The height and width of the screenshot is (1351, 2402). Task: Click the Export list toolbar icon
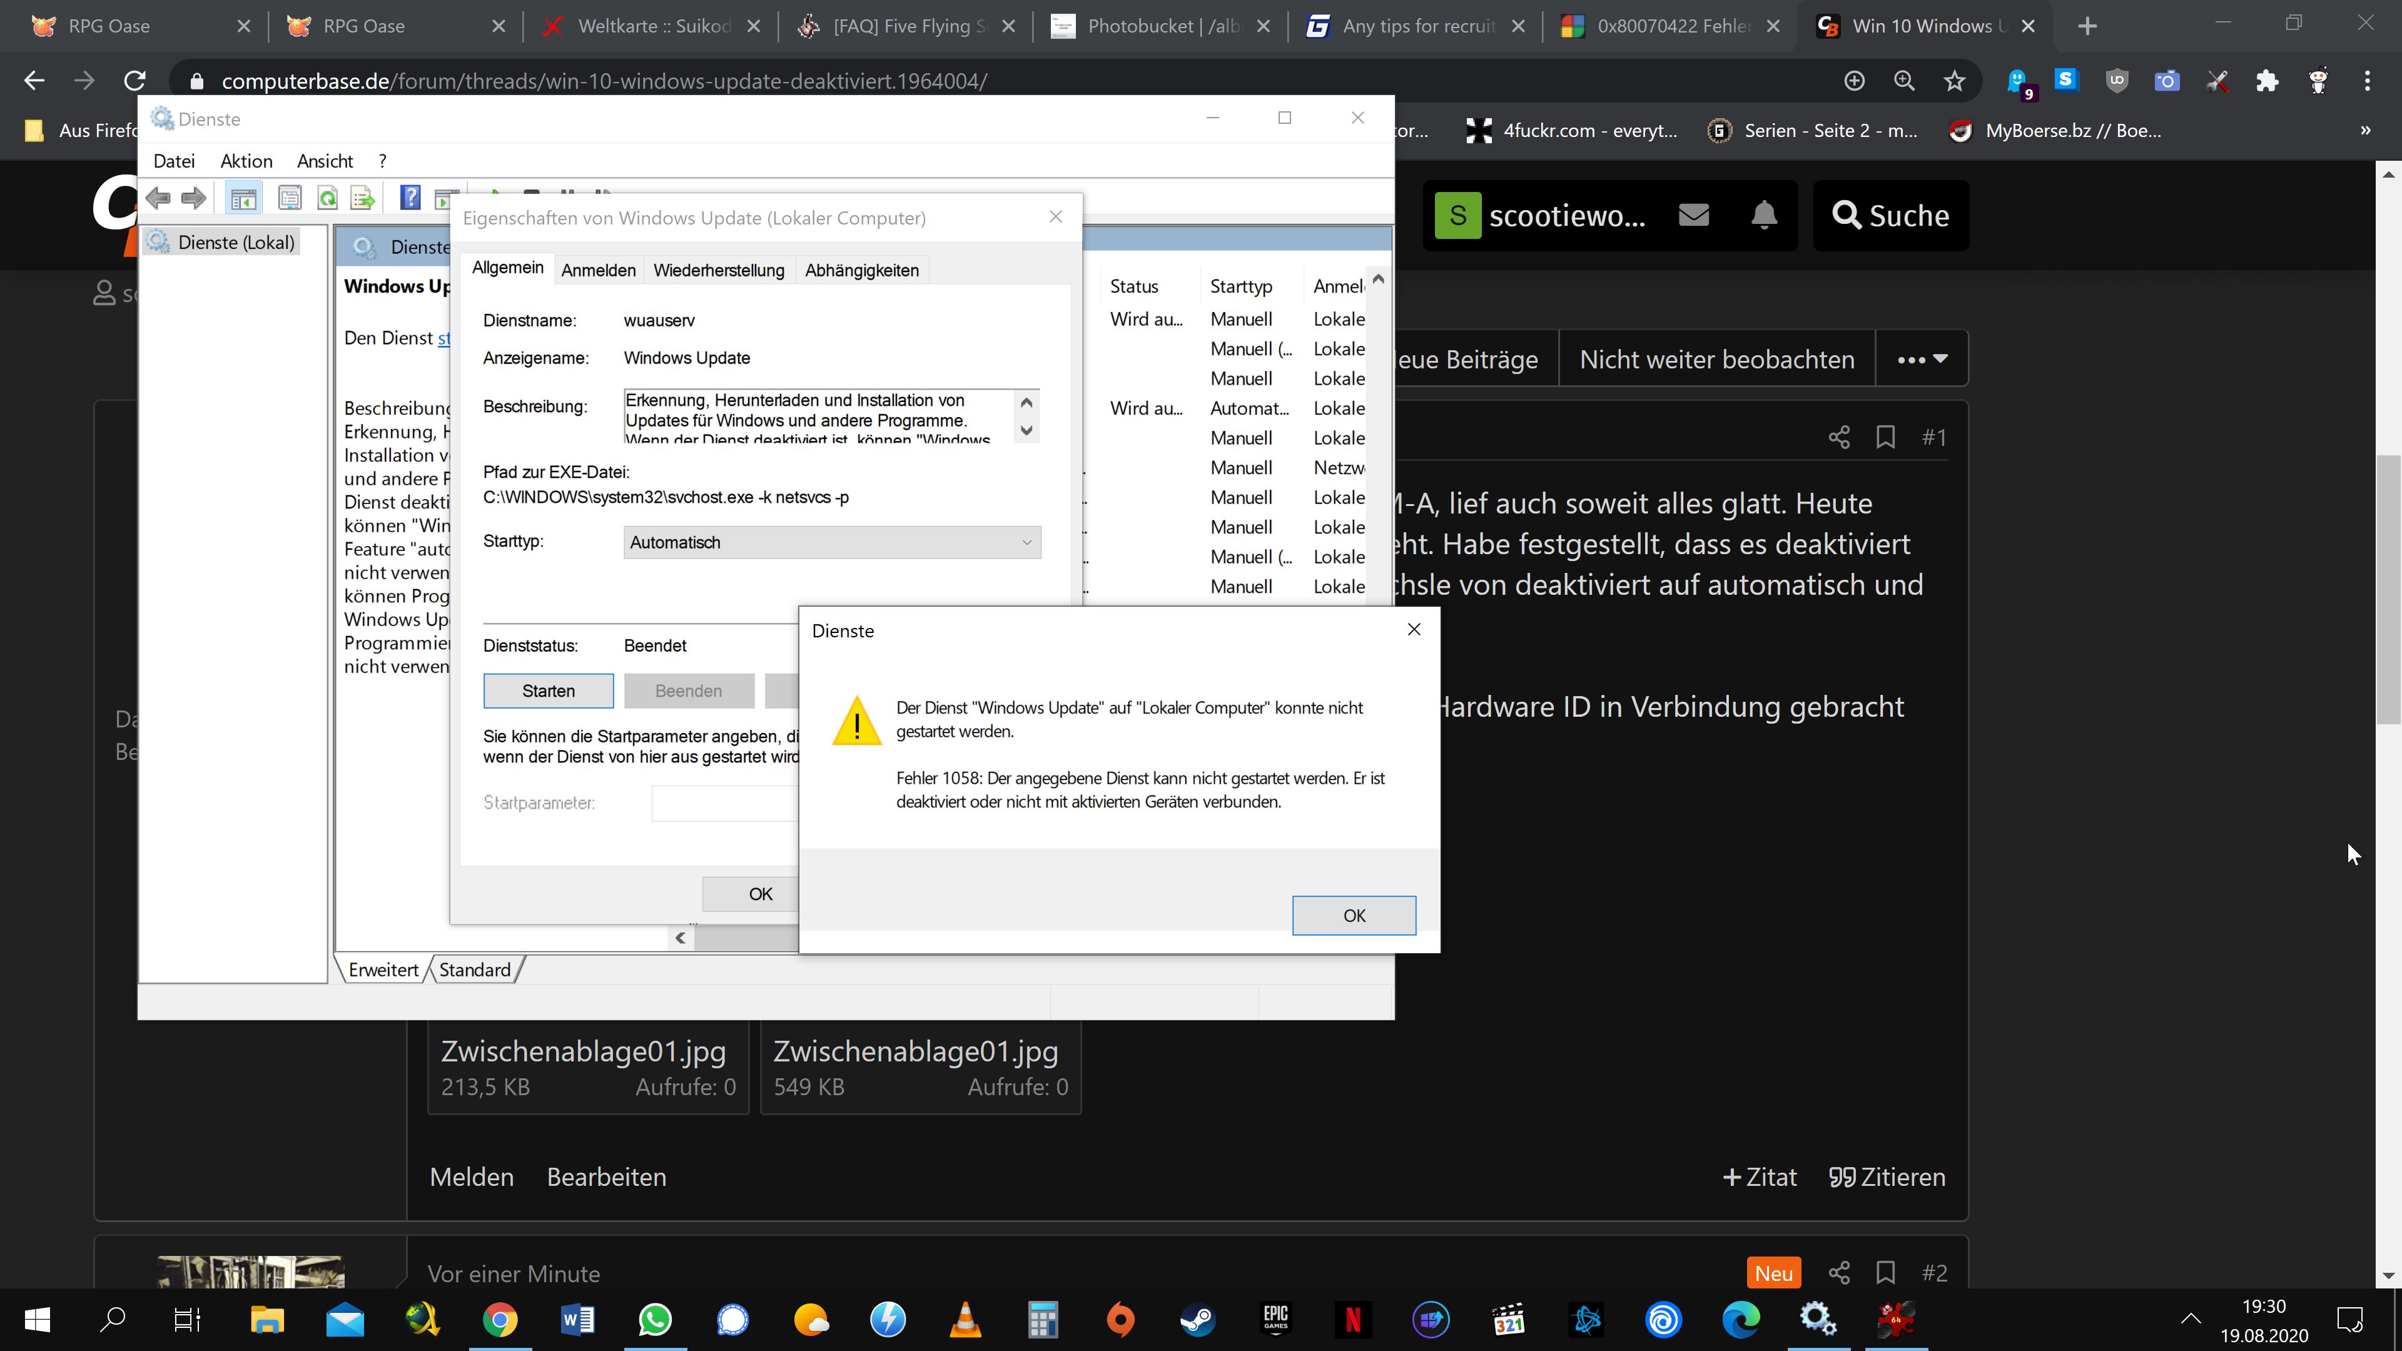point(363,198)
